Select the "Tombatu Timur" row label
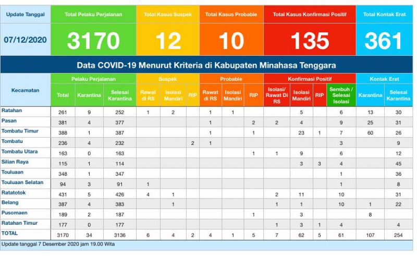The image size is (417, 256). tap(20, 131)
